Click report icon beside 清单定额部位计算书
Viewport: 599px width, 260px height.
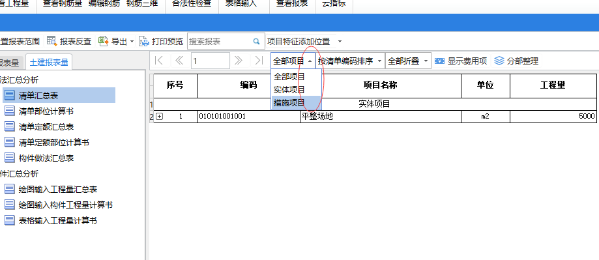coord(10,142)
